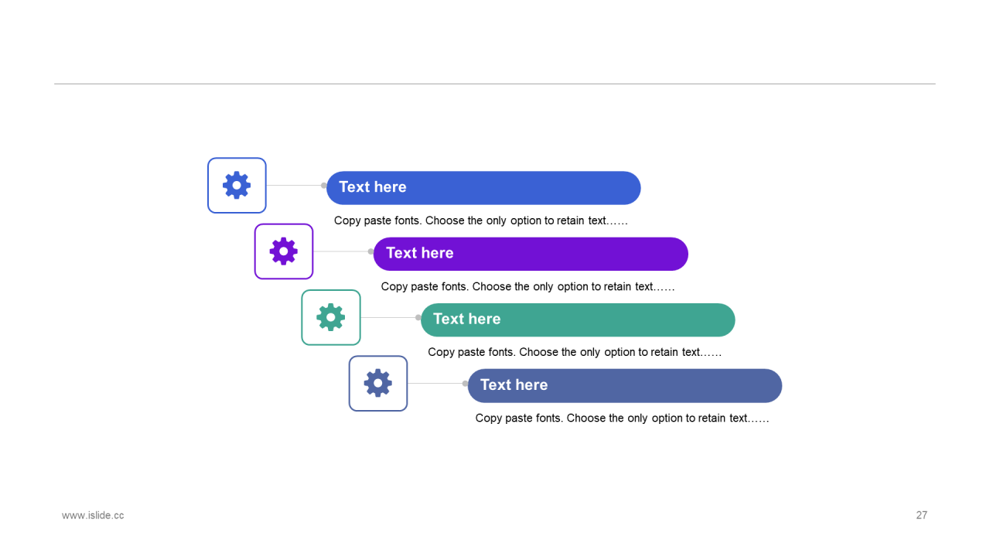Select connector line from the blue gear box
The image size is (990, 557).
point(294,186)
